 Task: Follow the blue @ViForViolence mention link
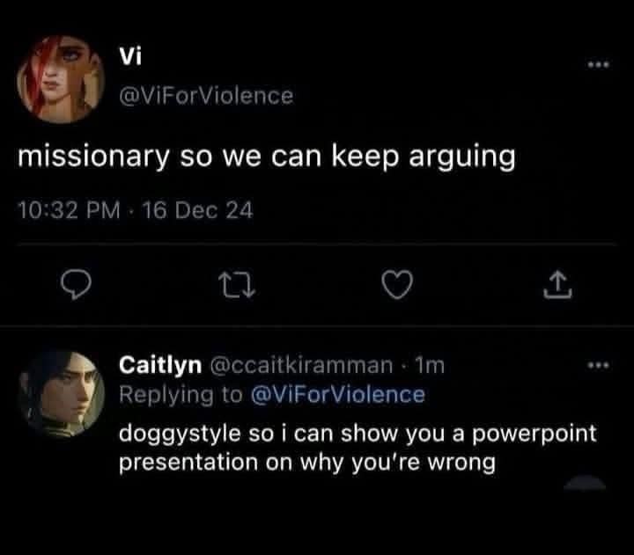click(x=338, y=395)
